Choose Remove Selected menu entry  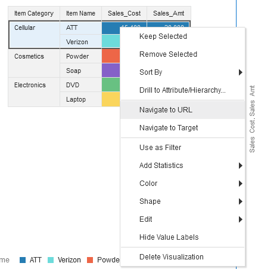[182, 54]
